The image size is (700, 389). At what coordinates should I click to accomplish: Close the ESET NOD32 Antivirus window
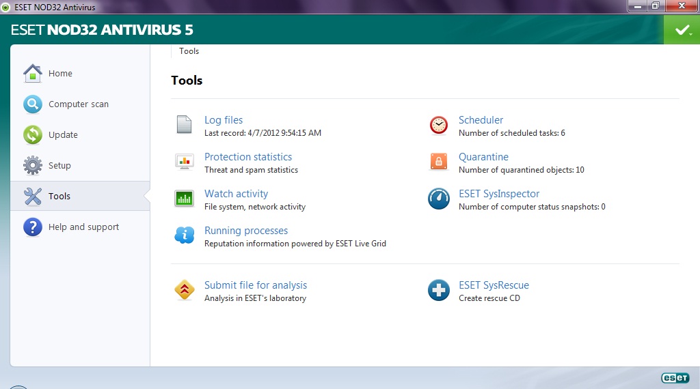tap(682, 5)
